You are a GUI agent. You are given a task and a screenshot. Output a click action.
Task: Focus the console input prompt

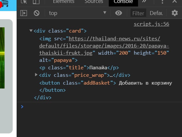coord(100,107)
